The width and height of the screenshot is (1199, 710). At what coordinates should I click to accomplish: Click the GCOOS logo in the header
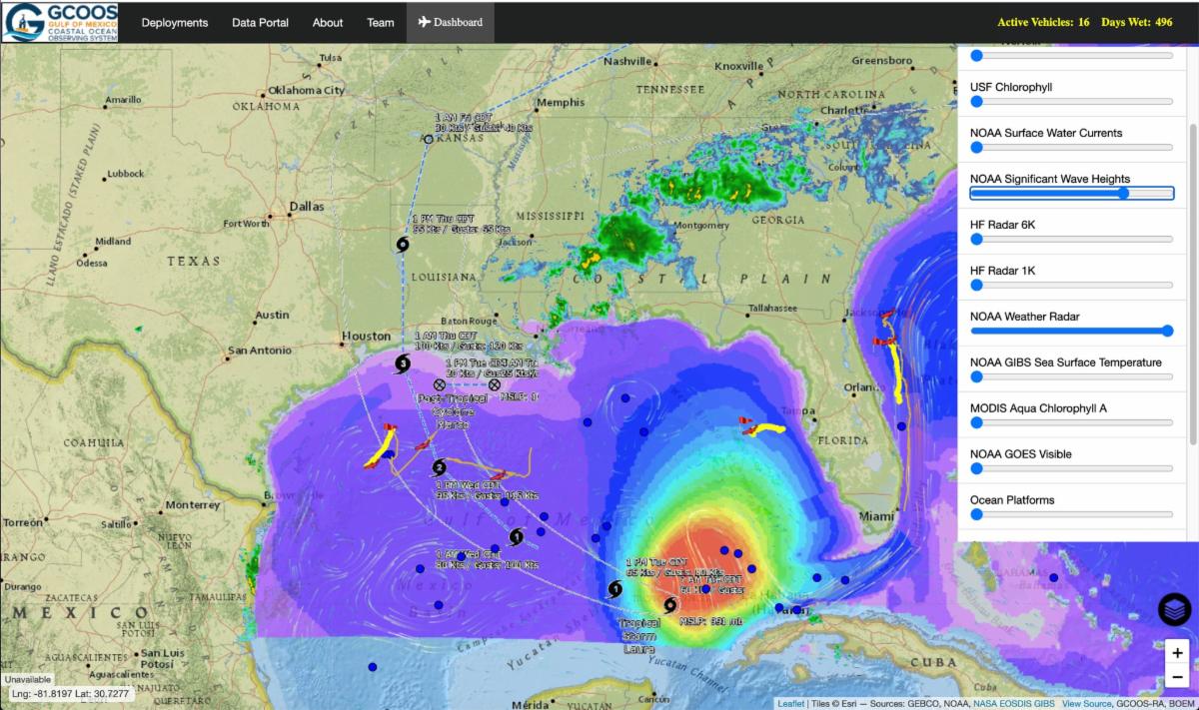tap(61, 22)
